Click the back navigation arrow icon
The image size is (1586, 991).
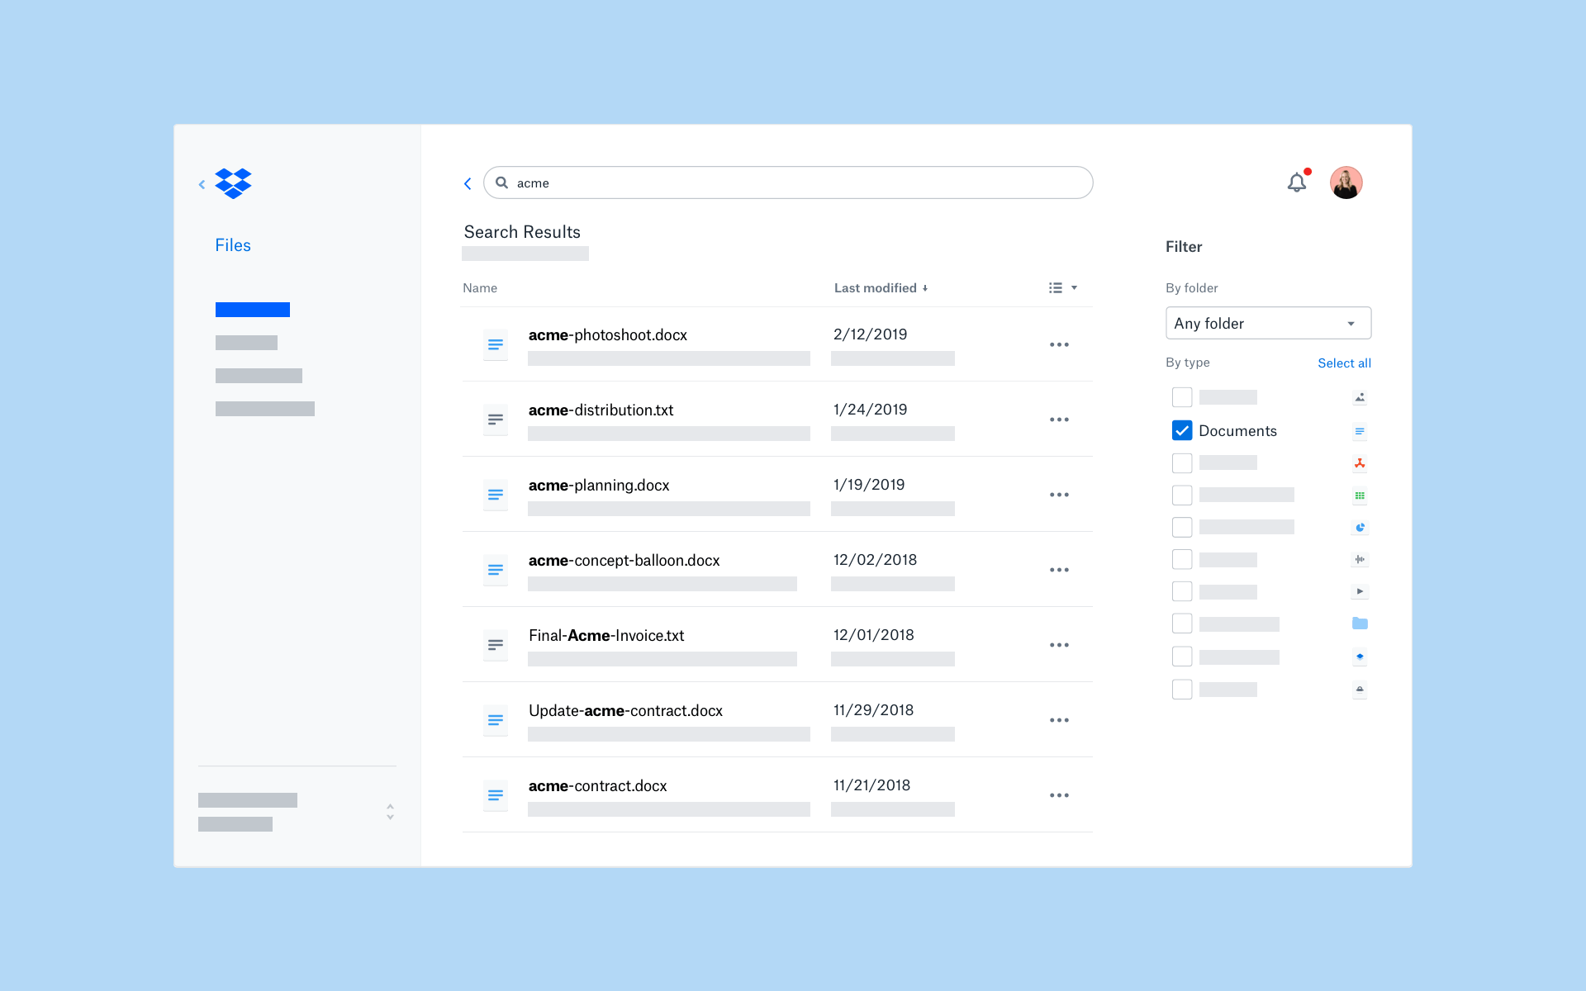coord(468,183)
